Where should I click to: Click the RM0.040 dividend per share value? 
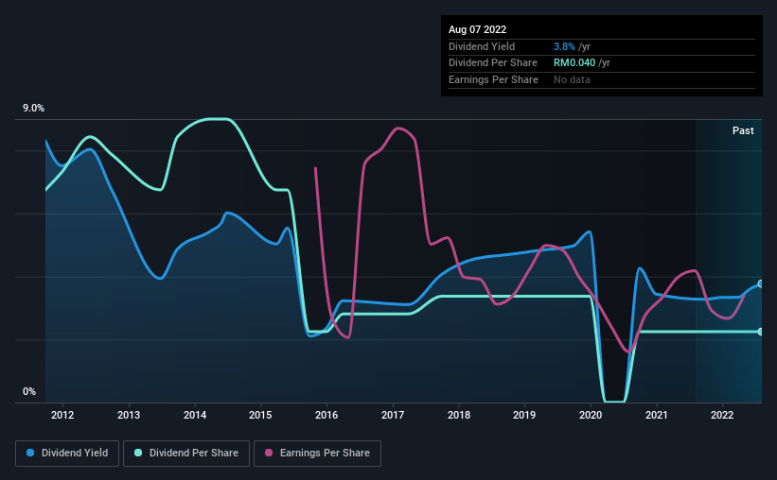point(574,63)
